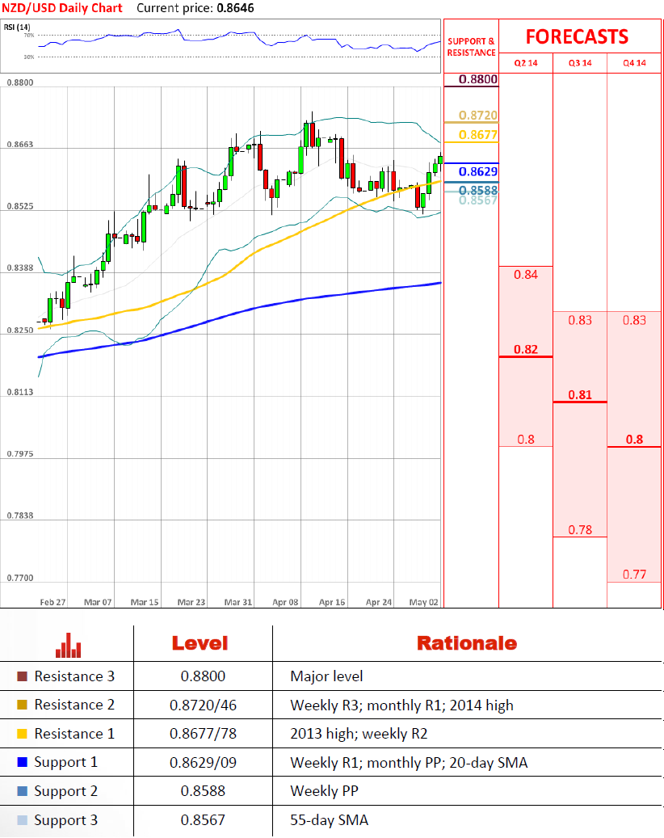The height and width of the screenshot is (838, 664).
Task: Click the 0.8629 support level marker
Action: coord(478,171)
